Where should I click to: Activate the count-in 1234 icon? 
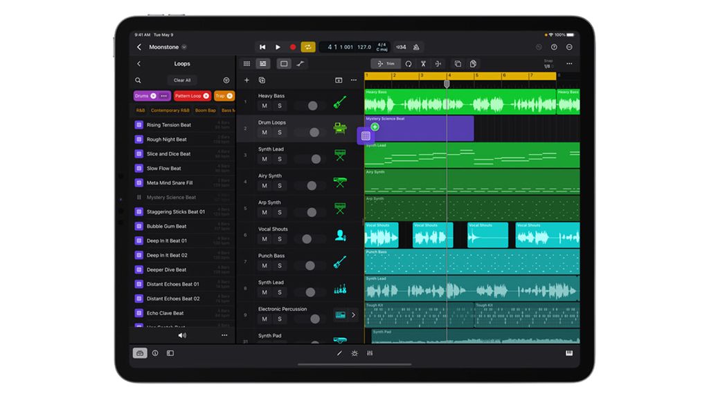(x=400, y=47)
